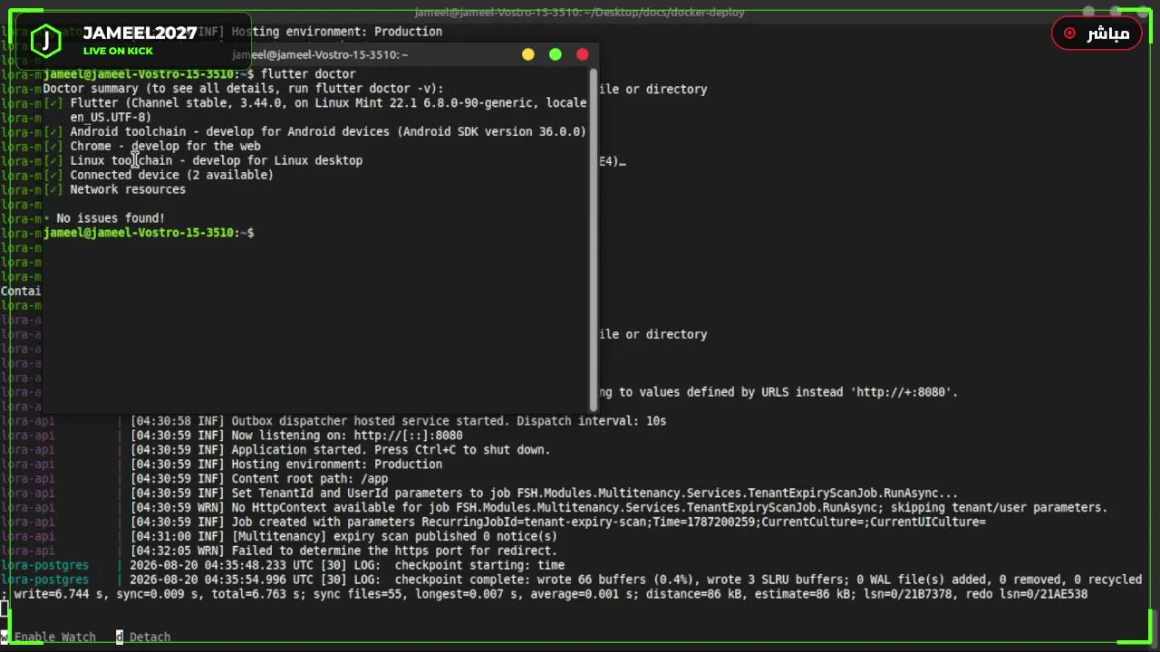Click the 'flutter doctor' command text
The image size is (1160, 652).
point(308,73)
